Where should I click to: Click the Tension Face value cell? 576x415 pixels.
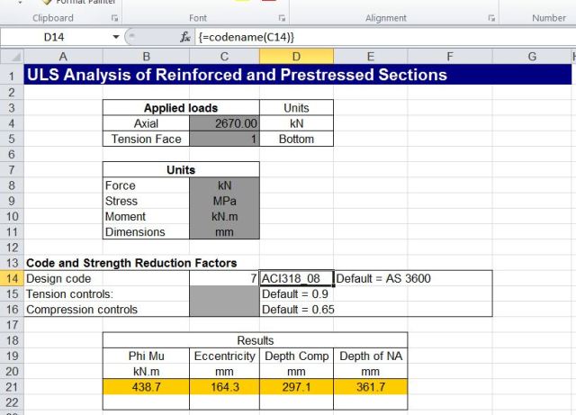pyautogui.click(x=224, y=139)
